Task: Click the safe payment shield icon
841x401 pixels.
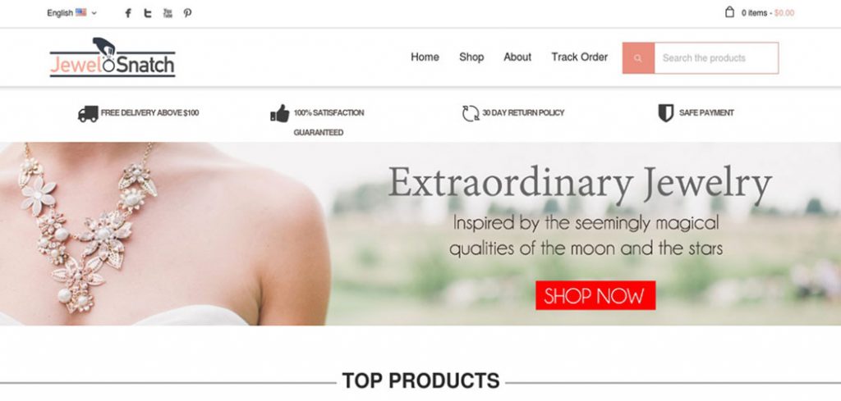Action: coord(665,113)
